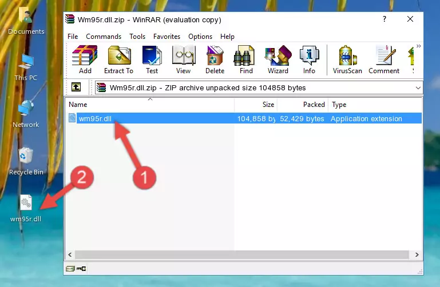Click the password key icon in status bar
440x287 pixels.
coord(81,269)
